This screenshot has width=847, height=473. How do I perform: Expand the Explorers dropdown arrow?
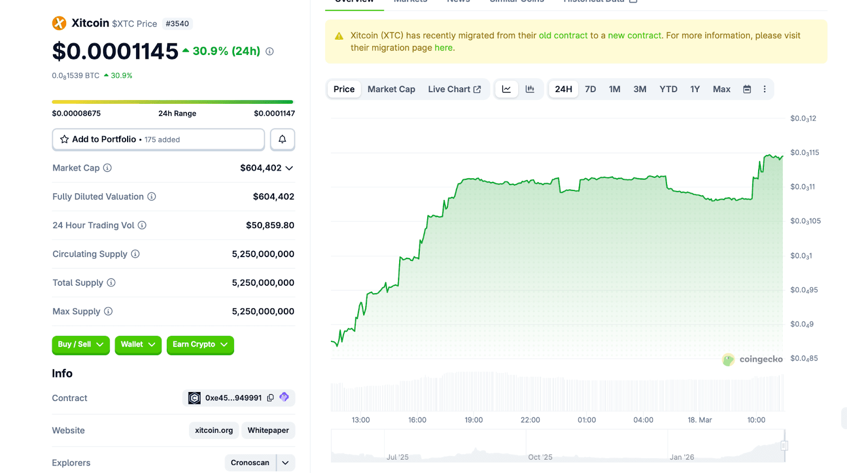click(x=285, y=462)
